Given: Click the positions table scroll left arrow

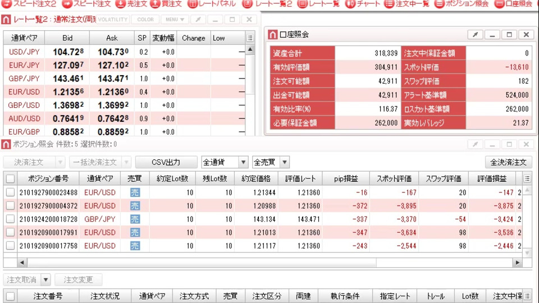Looking at the screenshot, I should tap(22, 263).
